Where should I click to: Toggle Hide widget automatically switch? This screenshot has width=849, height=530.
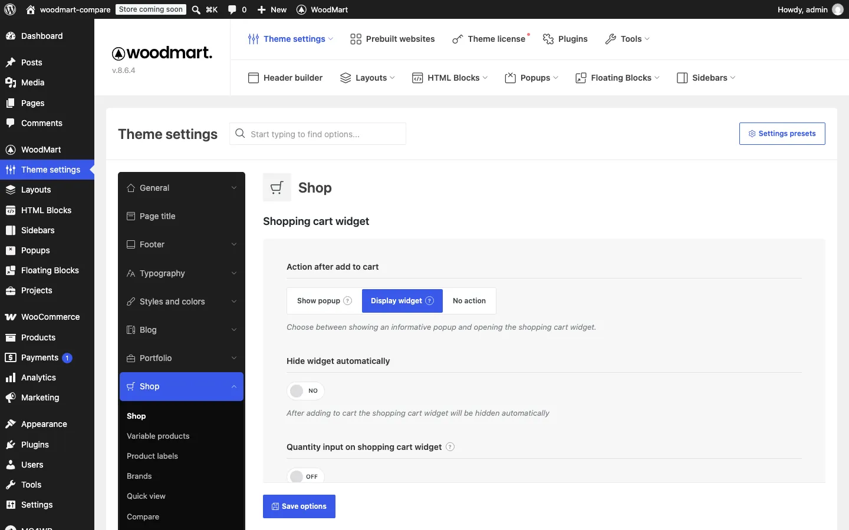(x=305, y=391)
